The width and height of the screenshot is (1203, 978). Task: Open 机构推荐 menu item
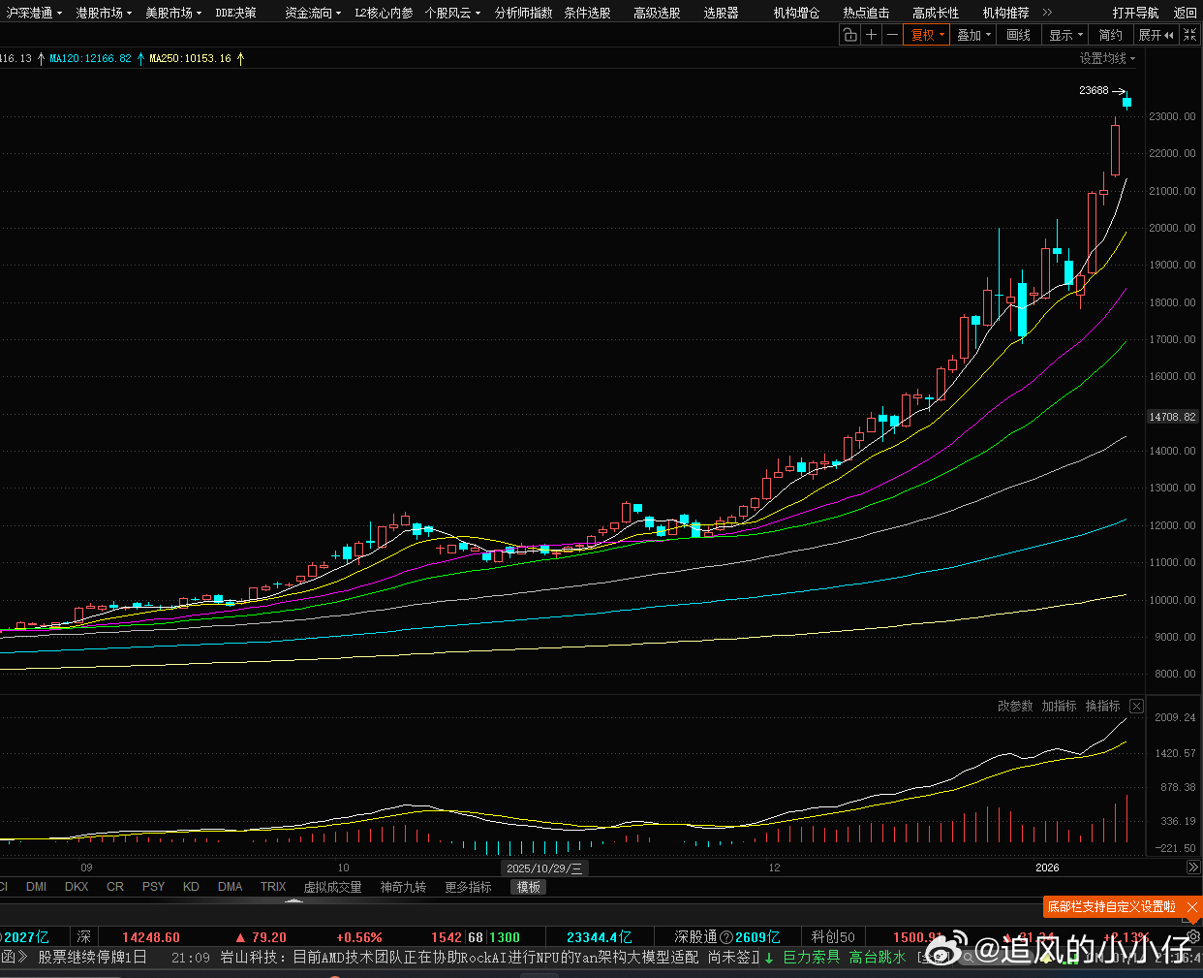click(x=1005, y=13)
